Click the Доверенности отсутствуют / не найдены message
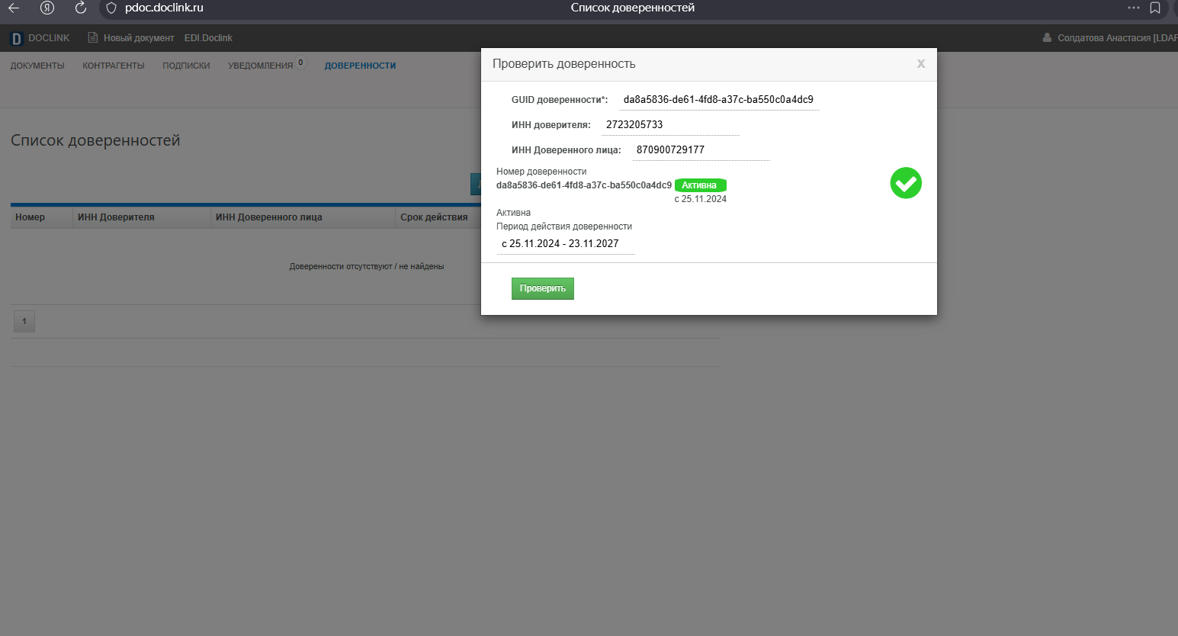 [x=366, y=267]
